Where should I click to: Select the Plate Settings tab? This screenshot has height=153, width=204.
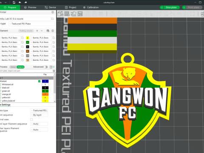click(6, 105)
